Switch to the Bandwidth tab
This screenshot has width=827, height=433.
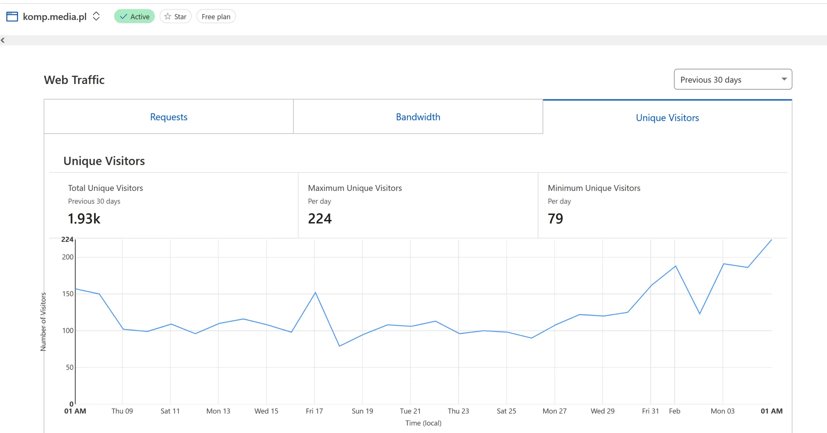tap(418, 117)
